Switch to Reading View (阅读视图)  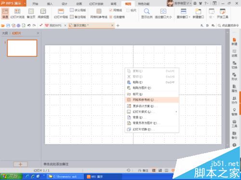[43, 13]
